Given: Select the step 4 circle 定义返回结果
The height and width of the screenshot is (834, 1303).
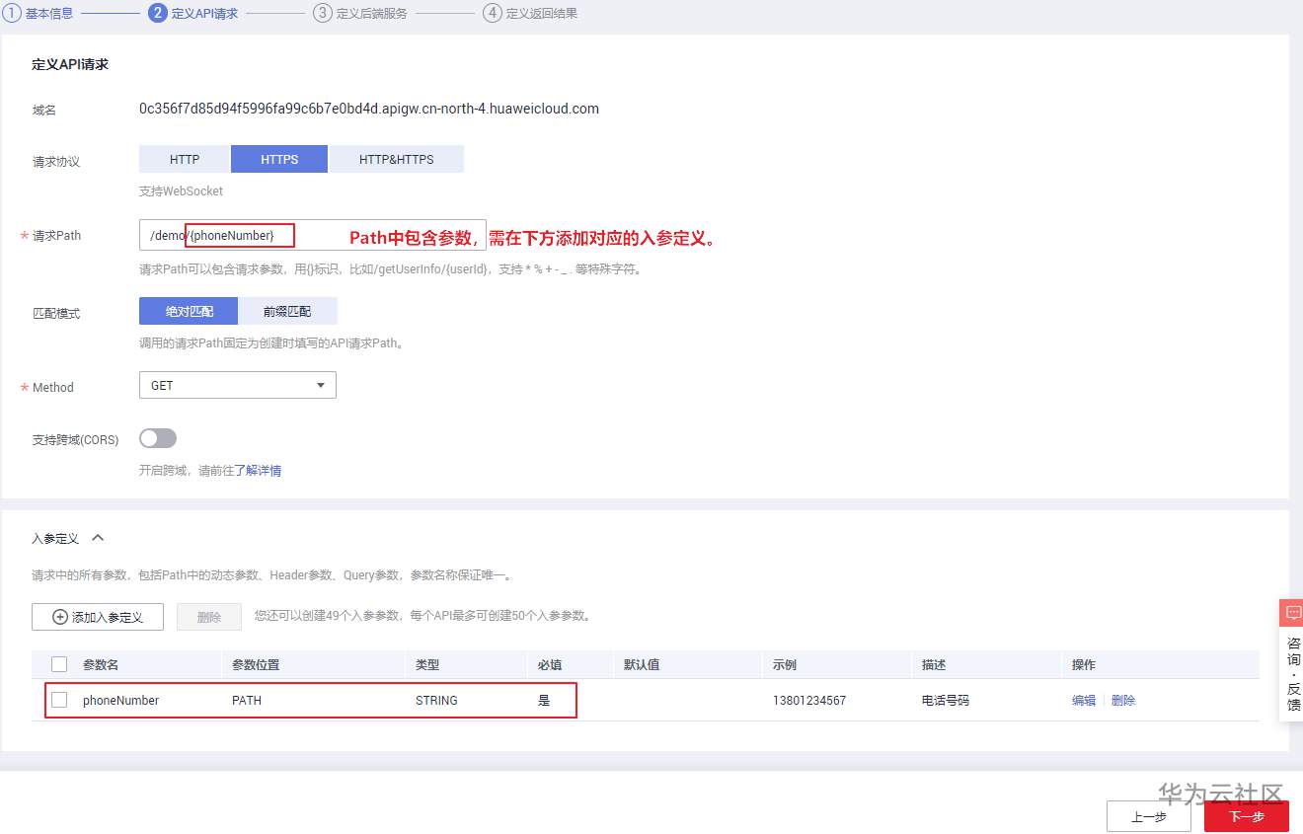Looking at the screenshot, I should (x=490, y=14).
